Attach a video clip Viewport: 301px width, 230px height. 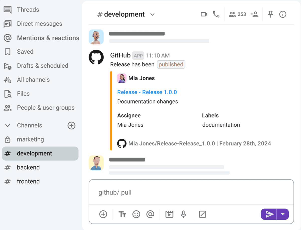169,214
